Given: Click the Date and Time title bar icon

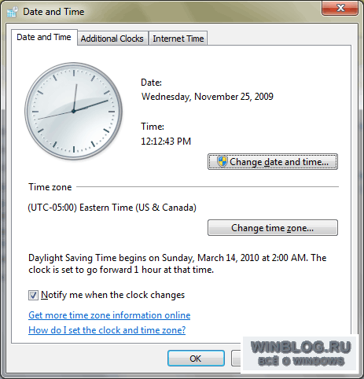Looking at the screenshot, I should [x=13, y=12].
